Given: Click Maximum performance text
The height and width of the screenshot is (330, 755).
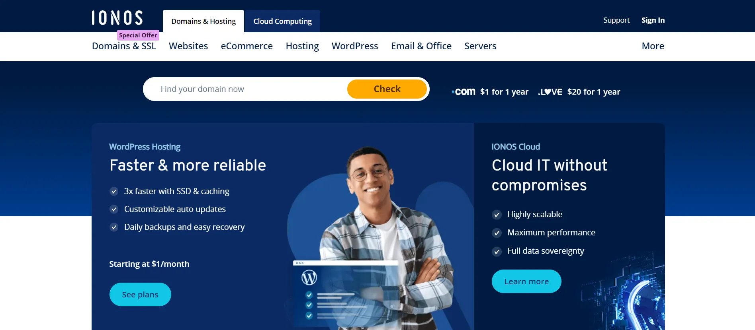Looking at the screenshot, I should (551, 233).
